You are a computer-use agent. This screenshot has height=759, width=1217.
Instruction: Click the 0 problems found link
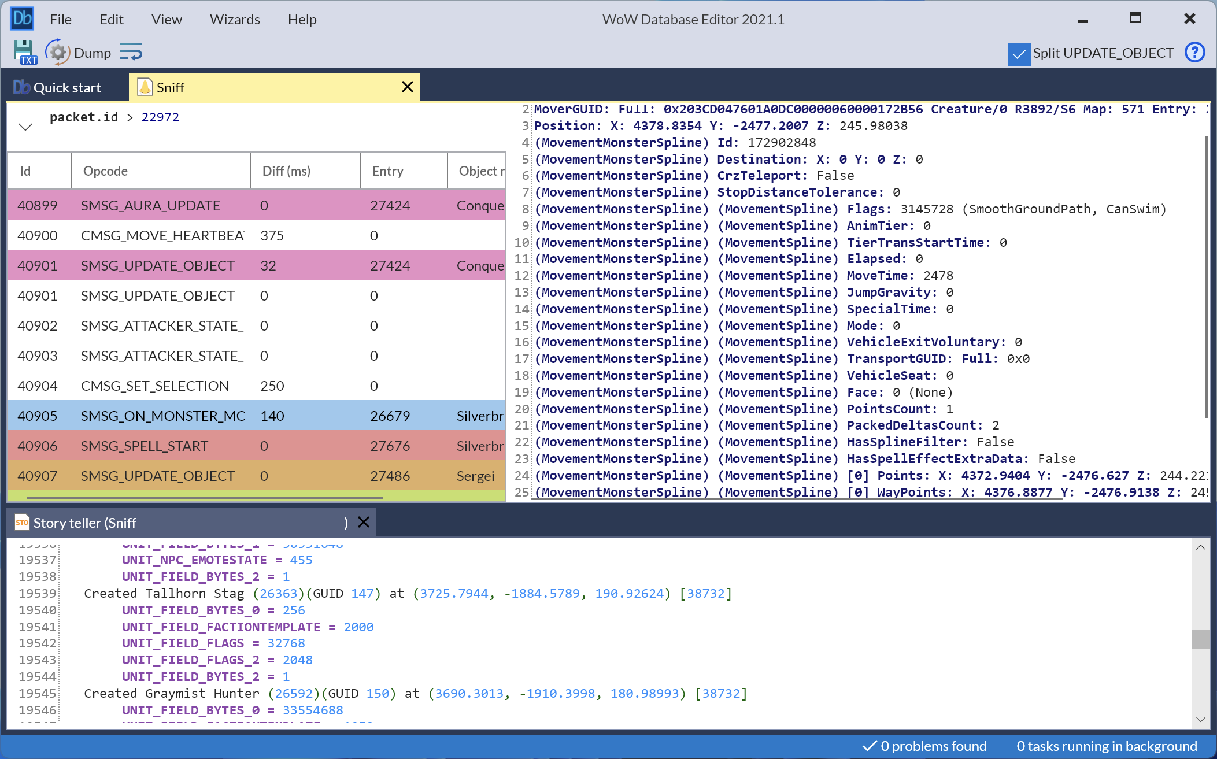pyautogui.click(x=934, y=746)
